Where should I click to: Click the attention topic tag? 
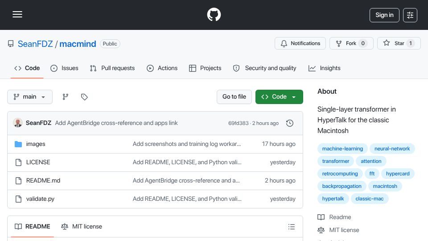click(371, 161)
